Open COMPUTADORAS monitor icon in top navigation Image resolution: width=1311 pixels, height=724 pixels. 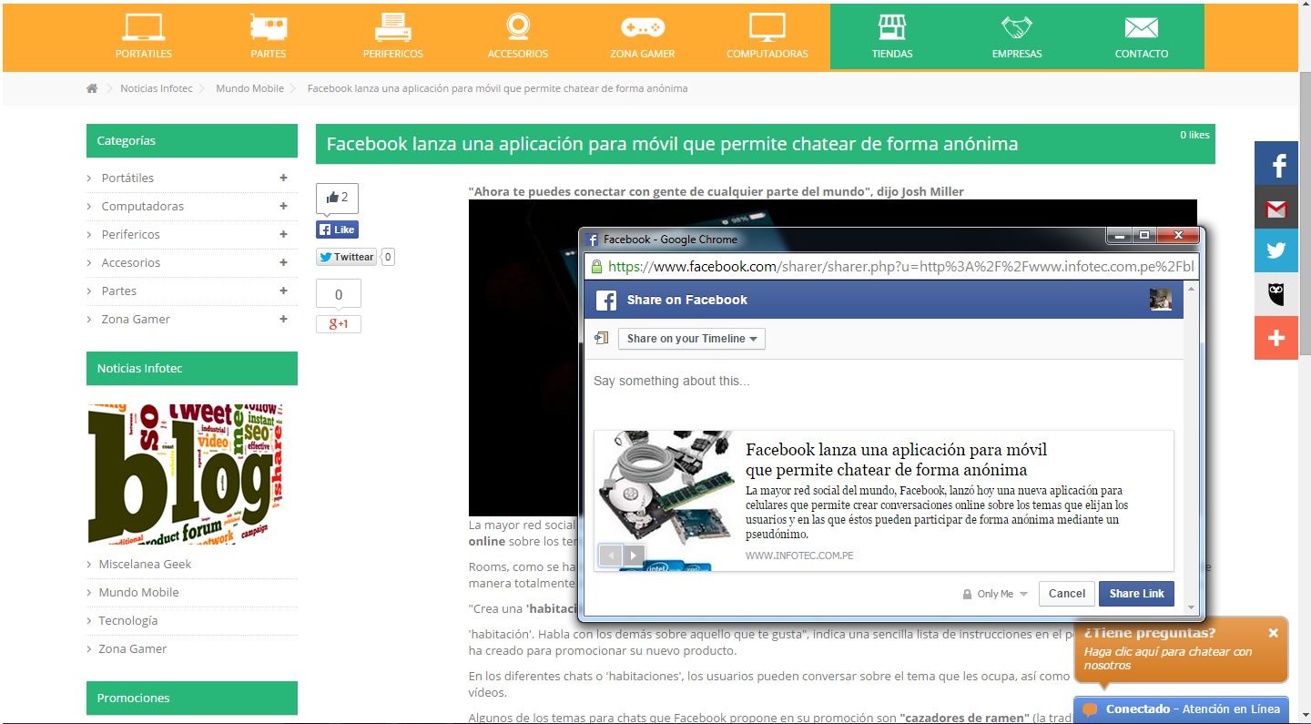point(767,28)
